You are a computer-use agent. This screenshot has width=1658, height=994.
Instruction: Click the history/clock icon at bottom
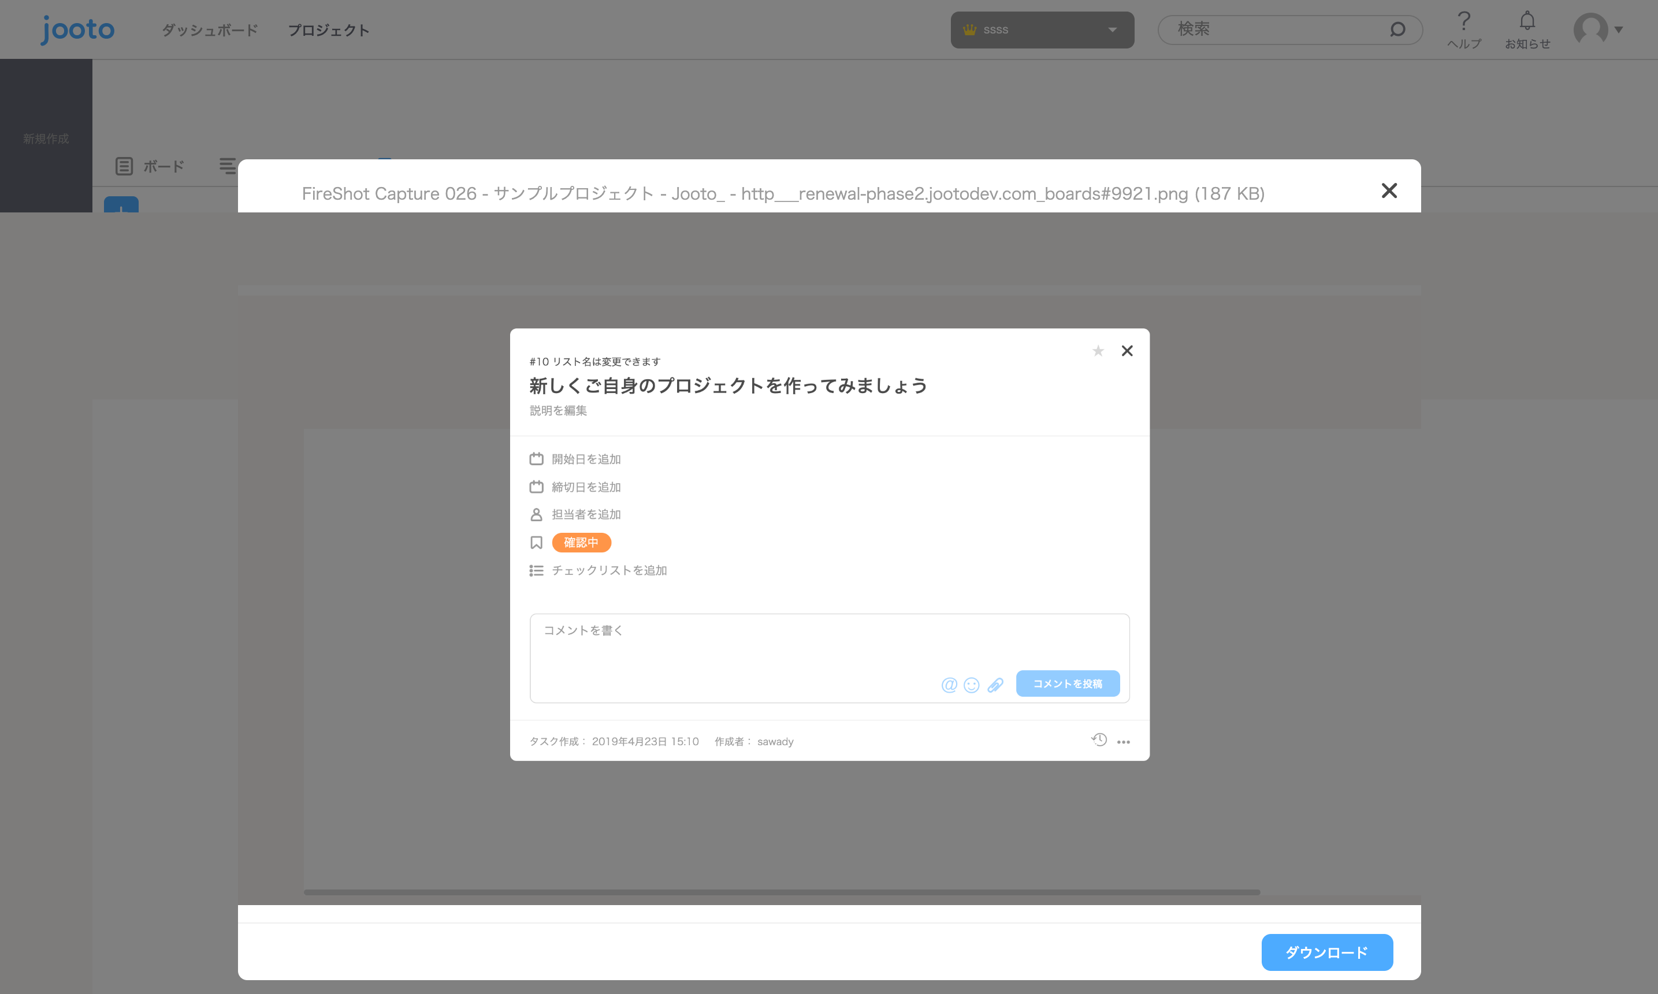click(x=1099, y=738)
